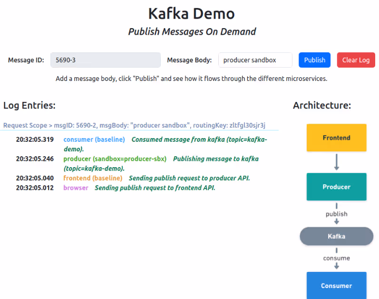Click the instruction text about adding a message body

point(192,79)
